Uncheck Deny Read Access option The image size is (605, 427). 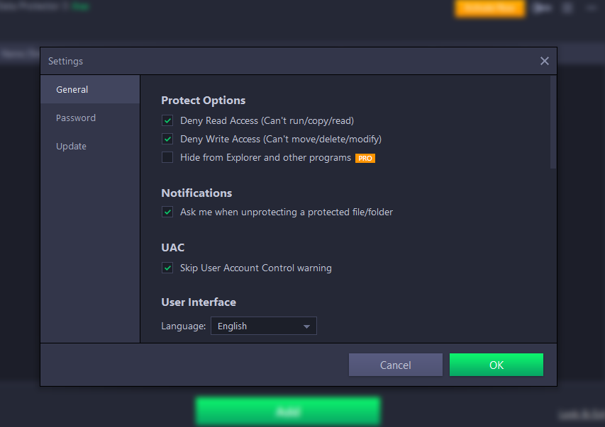[167, 120]
